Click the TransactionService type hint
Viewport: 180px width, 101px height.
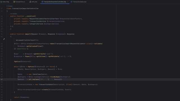pyautogui.click(x=38, y=21)
